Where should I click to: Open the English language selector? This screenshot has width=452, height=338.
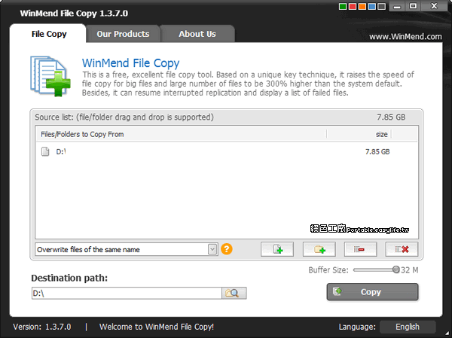click(x=408, y=327)
